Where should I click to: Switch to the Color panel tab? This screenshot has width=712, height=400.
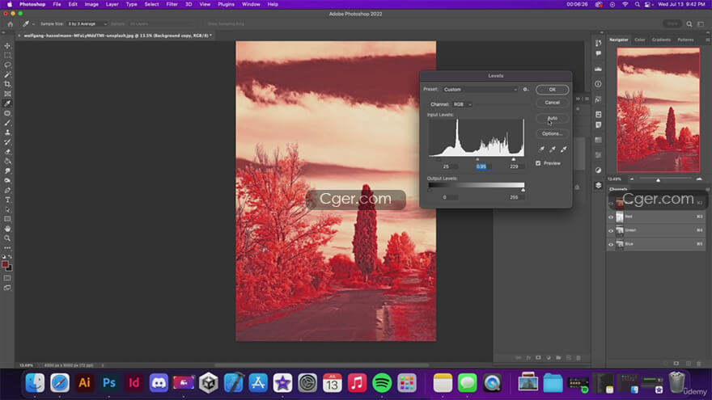(x=639, y=40)
